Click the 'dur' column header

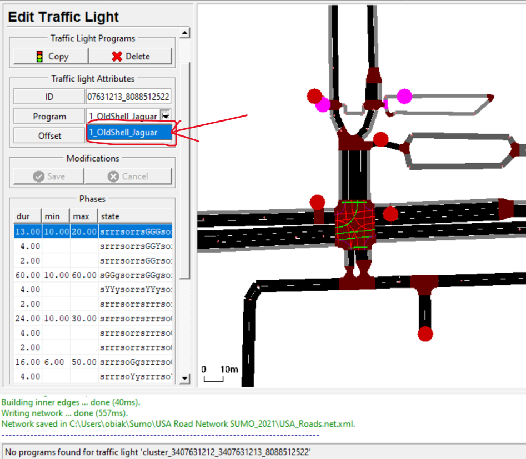point(27,216)
